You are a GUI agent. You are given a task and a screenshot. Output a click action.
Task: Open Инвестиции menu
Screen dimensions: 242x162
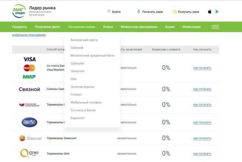click(x=191, y=27)
